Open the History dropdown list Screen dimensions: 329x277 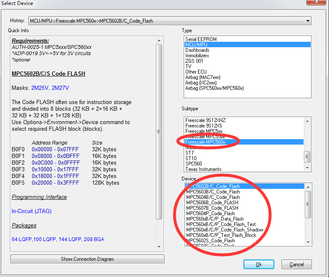pyautogui.click(x=308, y=20)
